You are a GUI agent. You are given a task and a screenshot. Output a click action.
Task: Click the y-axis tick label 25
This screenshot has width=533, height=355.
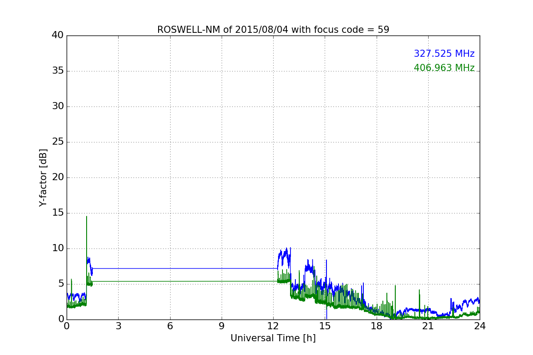click(58, 142)
